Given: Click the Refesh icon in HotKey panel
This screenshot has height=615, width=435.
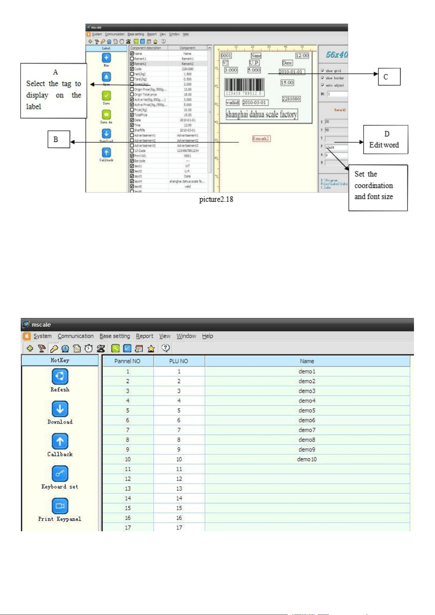Looking at the screenshot, I should [x=60, y=376].
